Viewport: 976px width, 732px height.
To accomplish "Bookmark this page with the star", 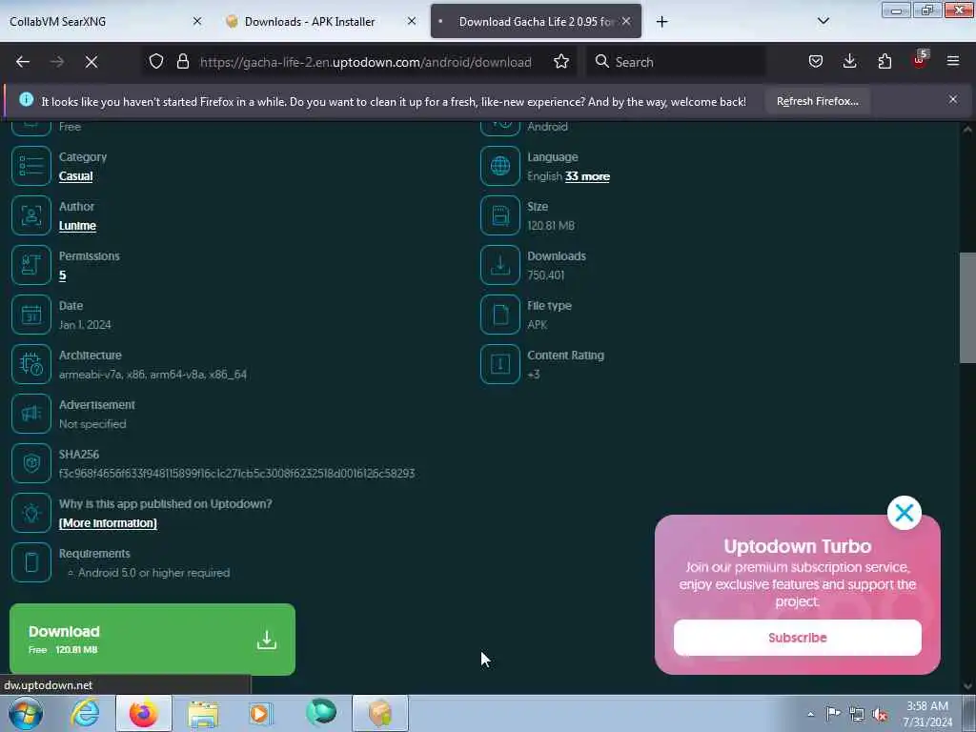I will tap(561, 62).
